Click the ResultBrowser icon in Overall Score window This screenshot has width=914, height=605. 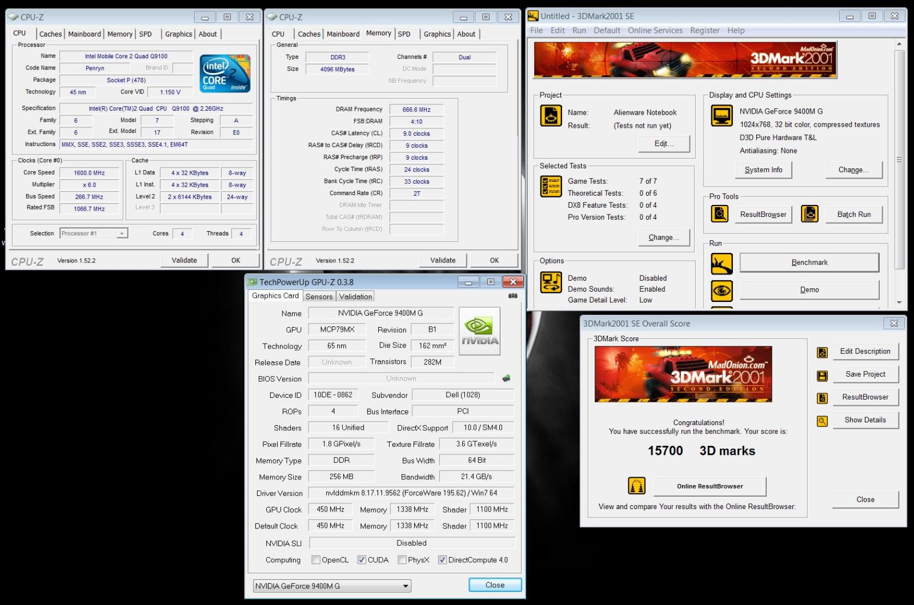[822, 398]
